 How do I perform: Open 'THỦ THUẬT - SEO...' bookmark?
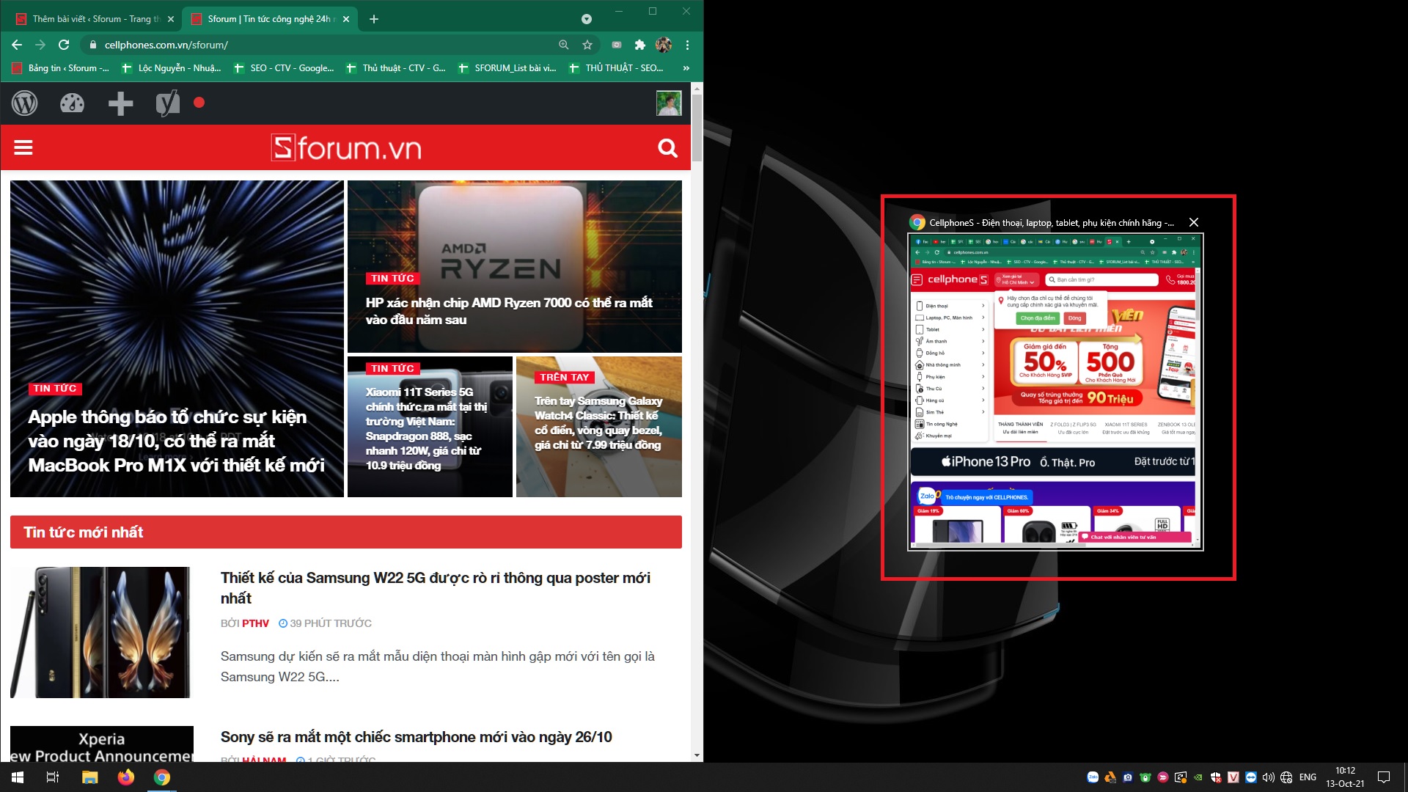(x=617, y=68)
